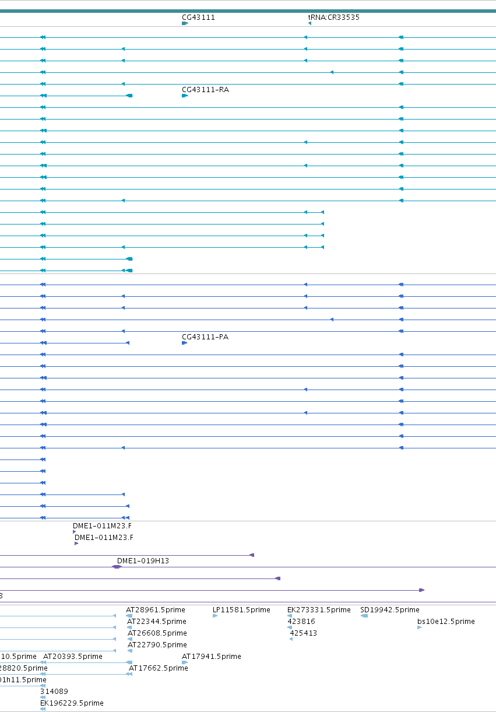Click the EK196229.5prime EST label
Image resolution: width=496 pixels, height=712 pixels.
click(72, 703)
